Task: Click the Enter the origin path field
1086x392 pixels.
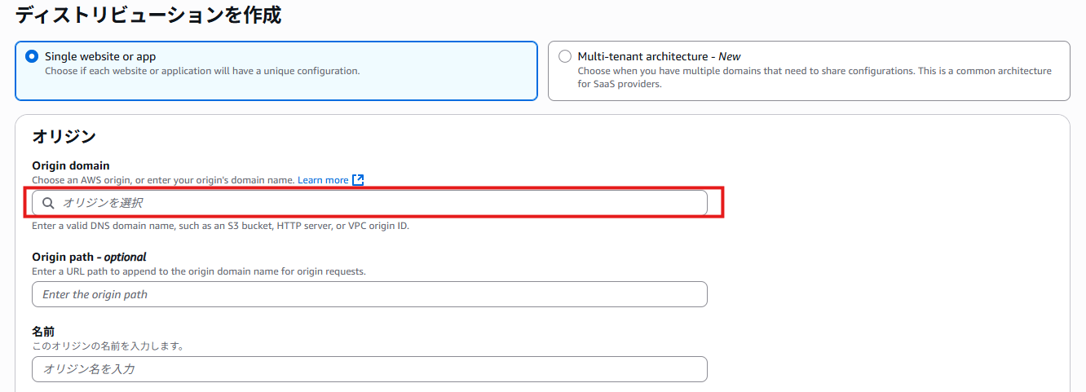Action: 369,294
